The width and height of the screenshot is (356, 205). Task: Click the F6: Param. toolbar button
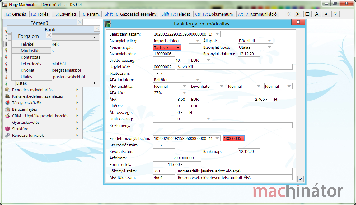[90, 14]
